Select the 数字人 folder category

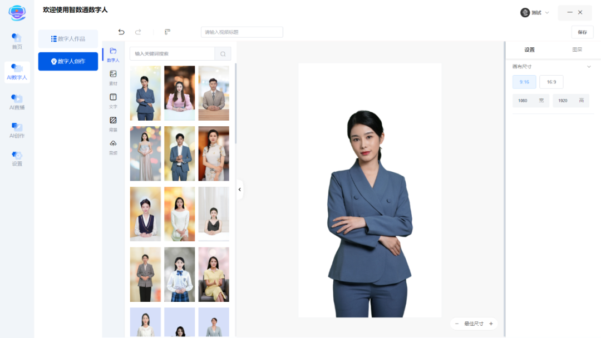[x=113, y=54]
